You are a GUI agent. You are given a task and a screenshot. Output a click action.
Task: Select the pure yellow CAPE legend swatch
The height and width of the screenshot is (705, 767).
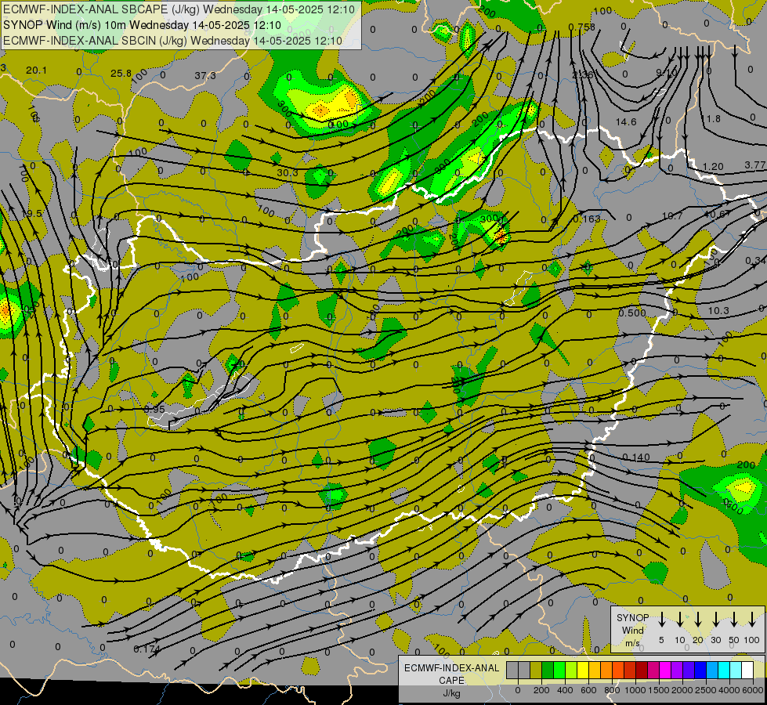[x=583, y=670]
